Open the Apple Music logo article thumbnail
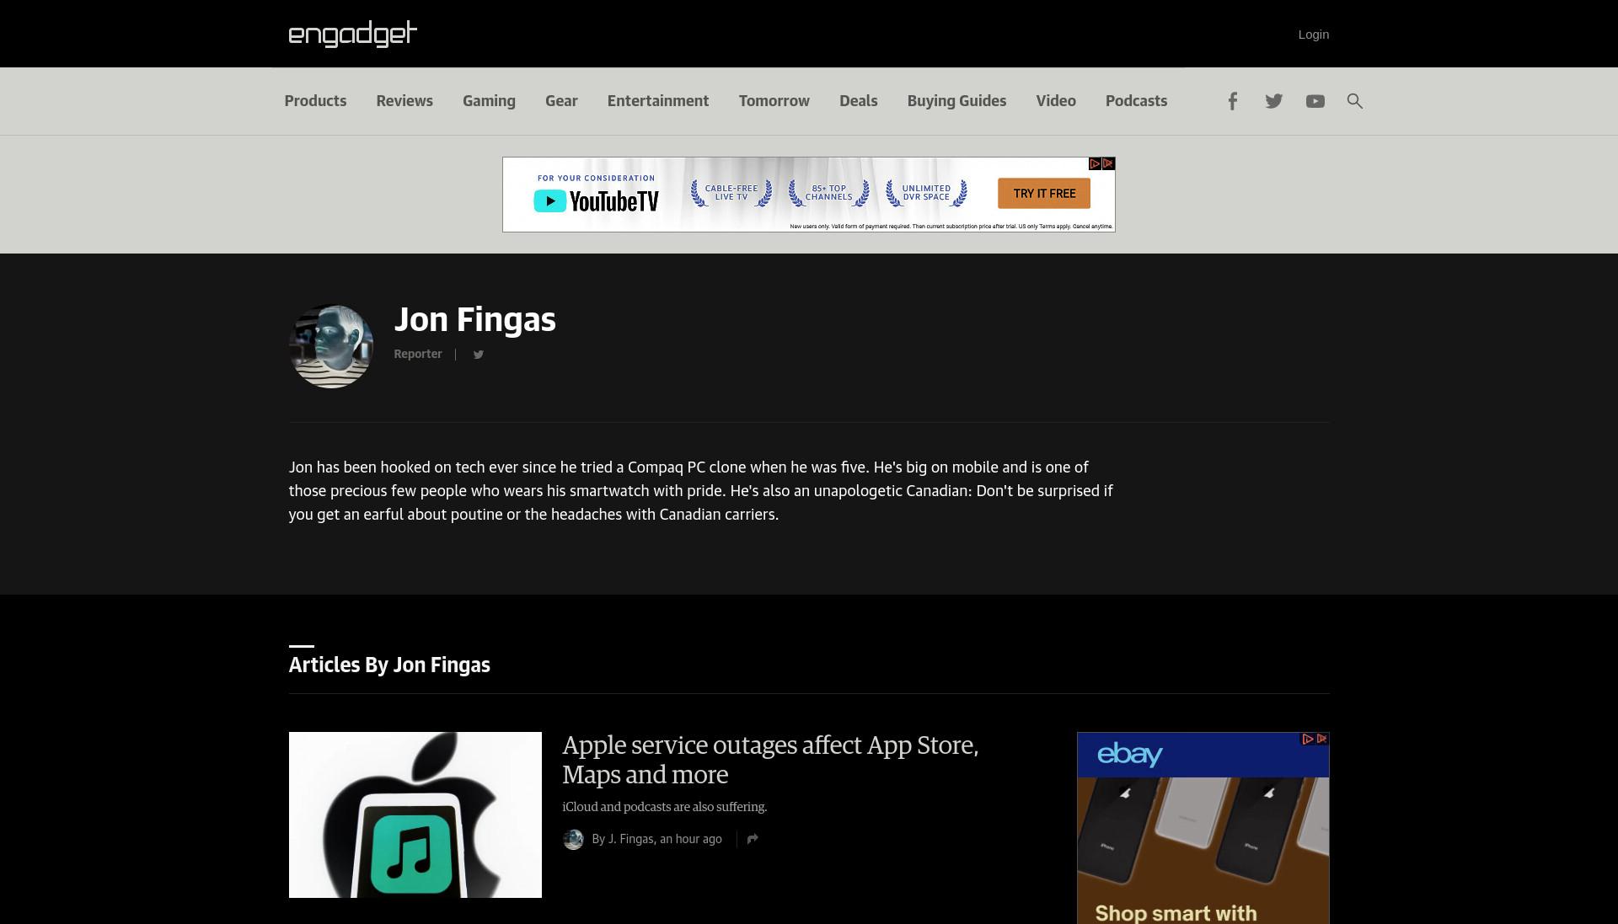1618x924 pixels. click(x=415, y=815)
